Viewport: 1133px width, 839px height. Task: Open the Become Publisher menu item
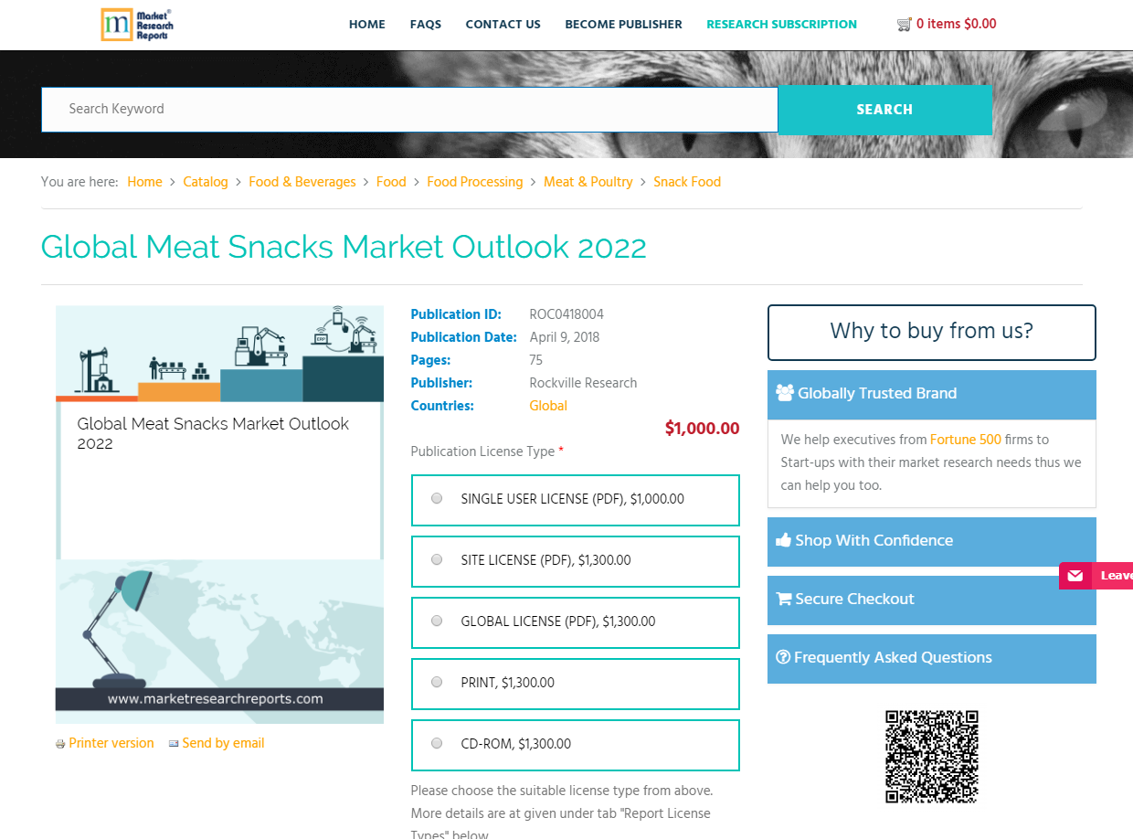click(x=624, y=25)
